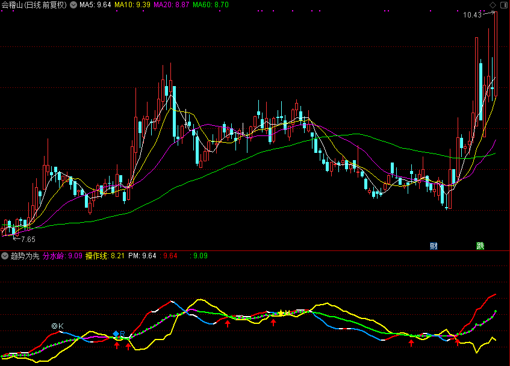Select the MA10: 9.39 label

click(132, 5)
